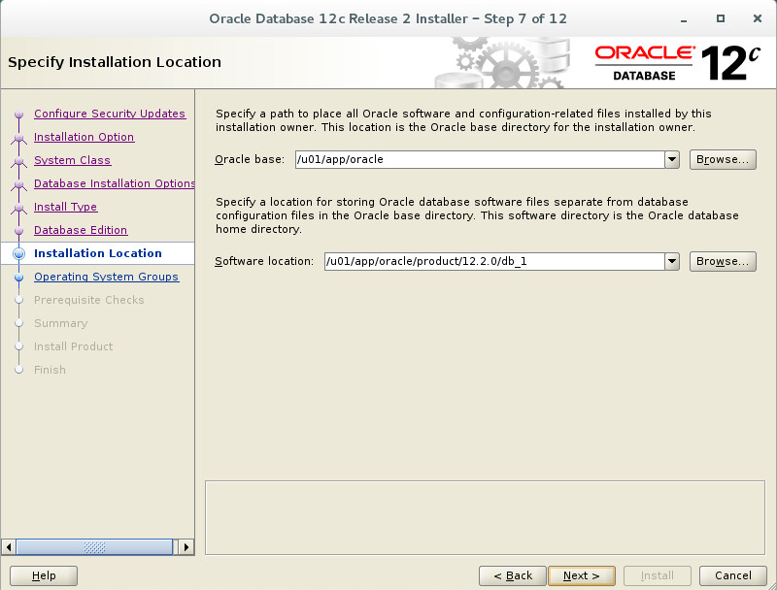
Task: Click the Oracle Database 12c logo
Action: click(x=677, y=63)
